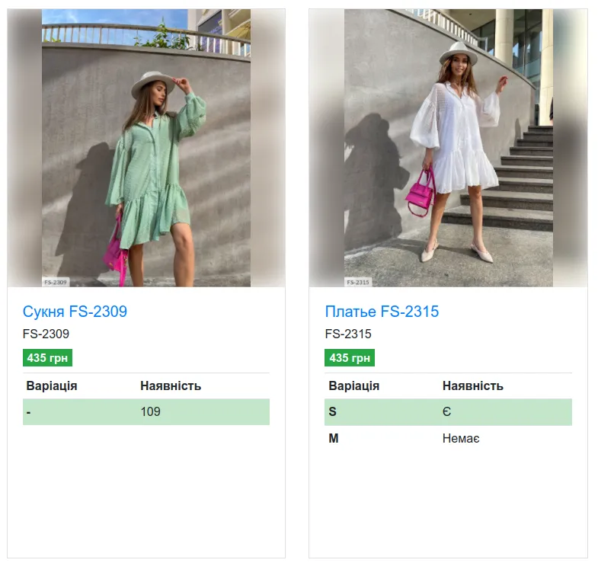Click the 435 грн price badge for FS-2315

pos(350,358)
